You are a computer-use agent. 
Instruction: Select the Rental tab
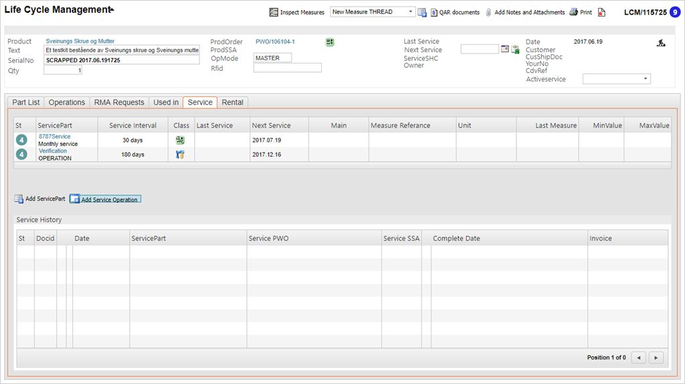coord(233,102)
